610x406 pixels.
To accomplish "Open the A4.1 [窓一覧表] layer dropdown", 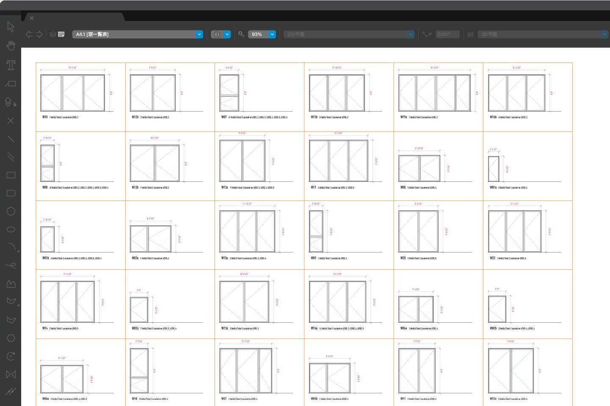I will pos(138,34).
